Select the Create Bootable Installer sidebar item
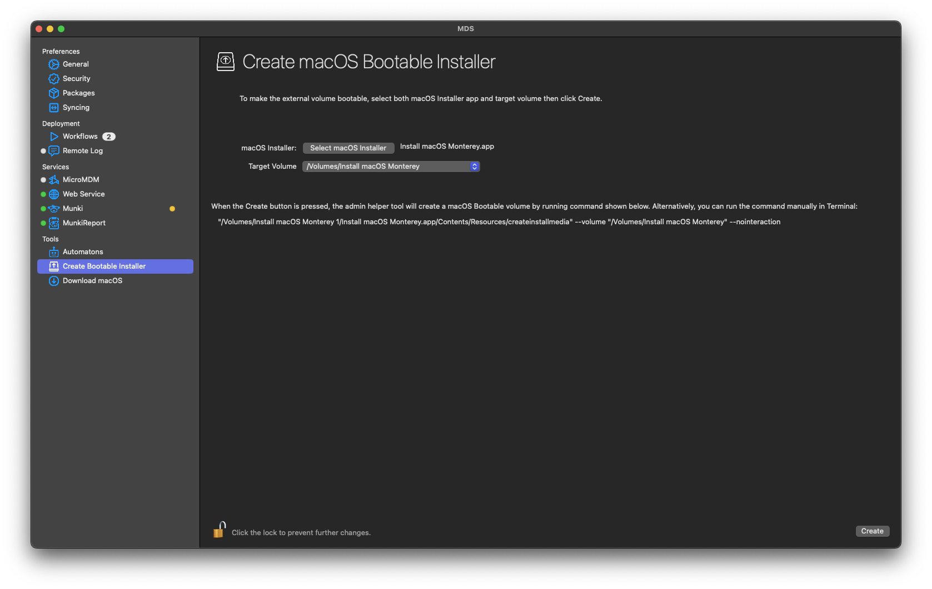The height and width of the screenshot is (589, 932). coord(104,266)
